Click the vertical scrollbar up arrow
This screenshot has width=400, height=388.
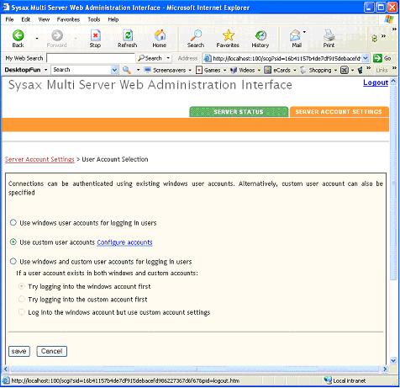click(x=393, y=82)
